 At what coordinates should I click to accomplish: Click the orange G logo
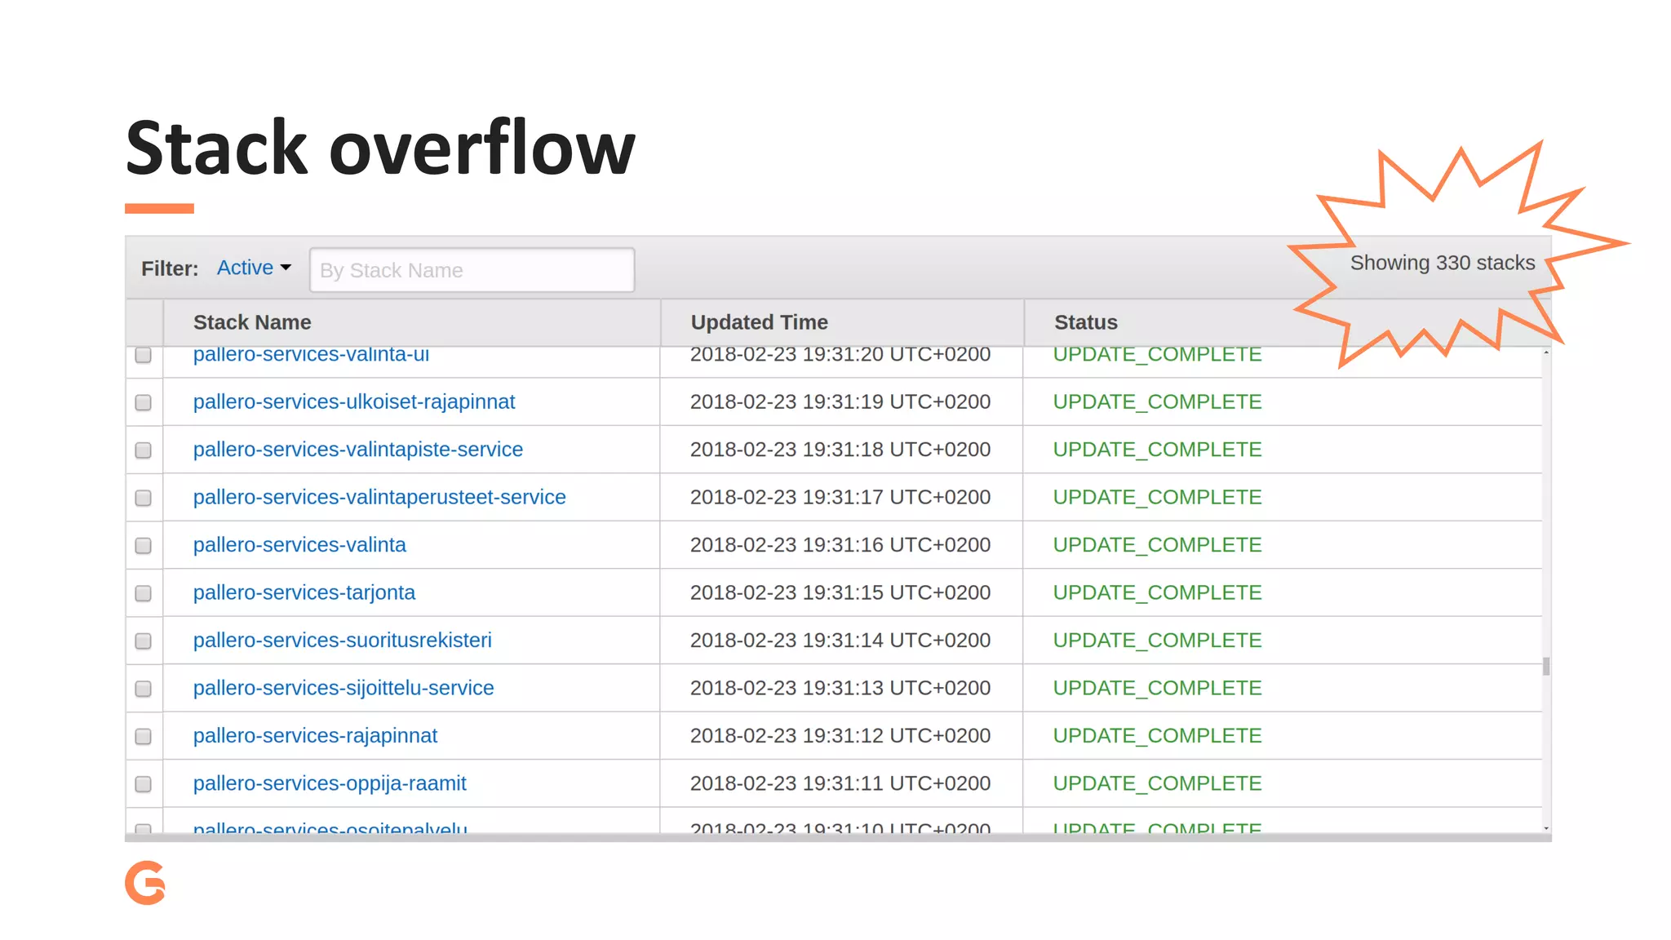point(145,882)
